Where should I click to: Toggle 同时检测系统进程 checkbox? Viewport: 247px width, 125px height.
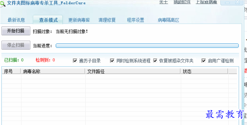coord(112,60)
